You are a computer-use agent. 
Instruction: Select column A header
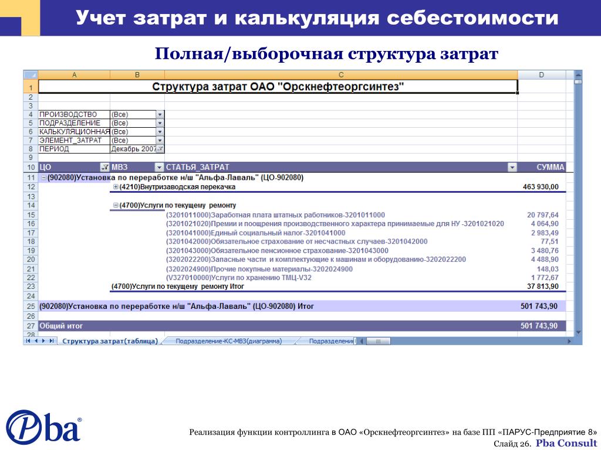click(74, 74)
